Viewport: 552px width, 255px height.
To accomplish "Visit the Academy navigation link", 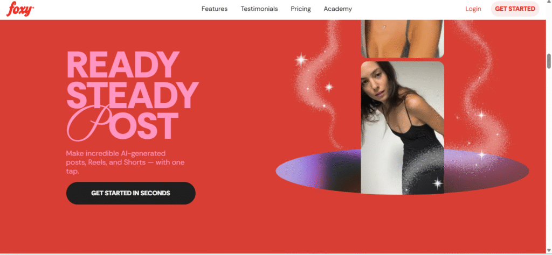I will point(337,9).
